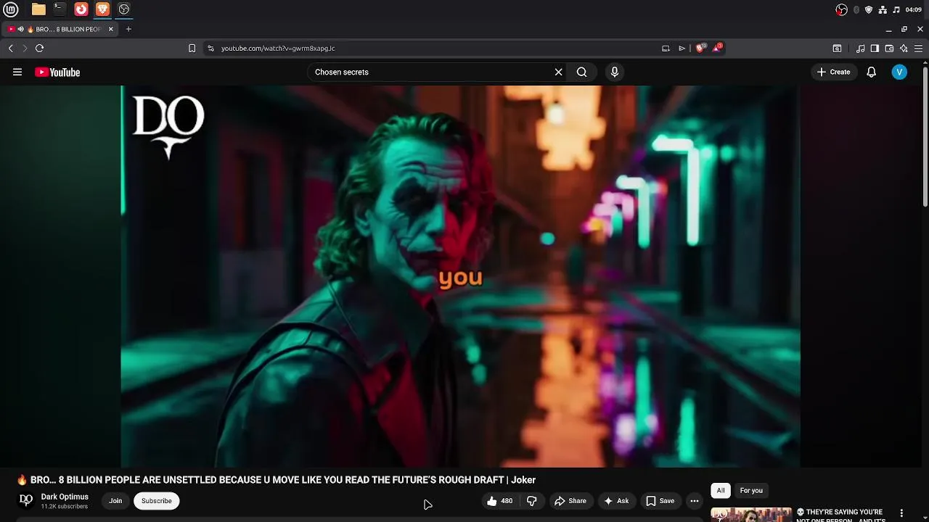Open the Create dropdown
Viewport: 929px width, 522px height.
pyautogui.click(x=833, y=72)
